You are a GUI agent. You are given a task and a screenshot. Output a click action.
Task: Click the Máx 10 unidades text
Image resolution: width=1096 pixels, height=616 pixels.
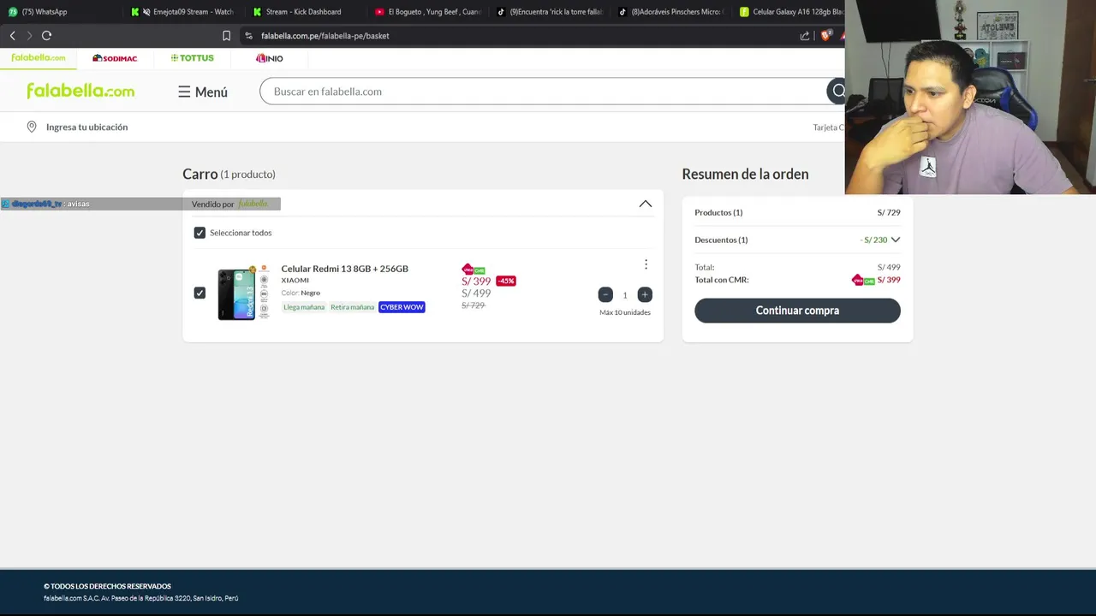pos(625,312)
